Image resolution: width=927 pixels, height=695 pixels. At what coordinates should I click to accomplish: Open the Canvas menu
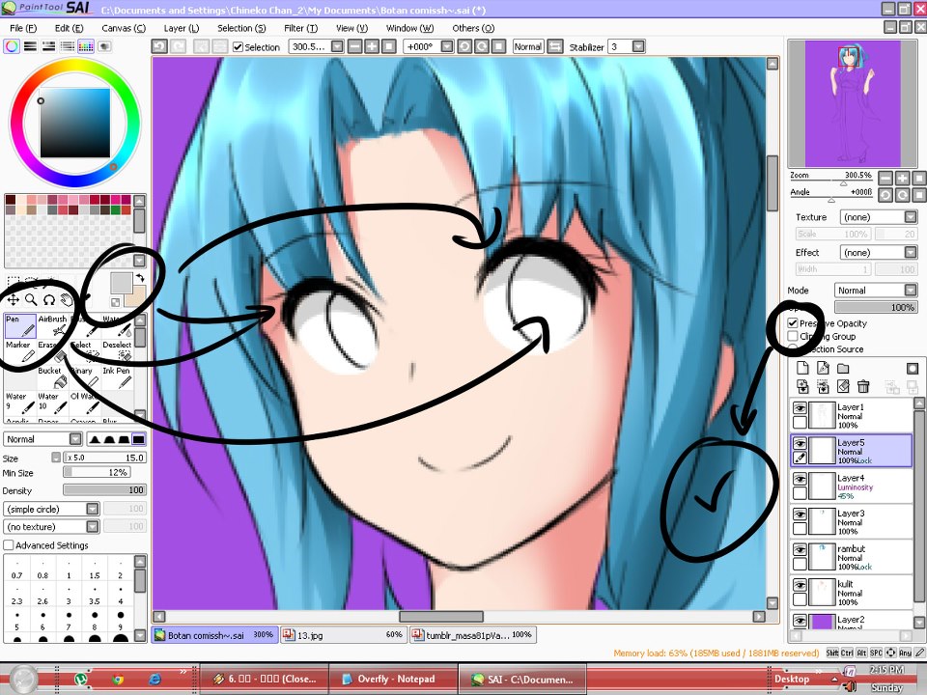click(124, 28)
